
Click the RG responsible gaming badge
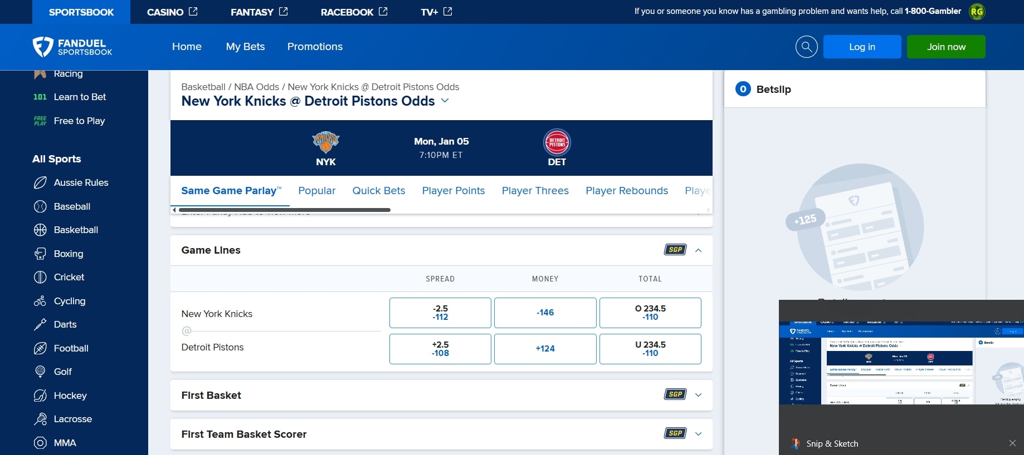977,12
